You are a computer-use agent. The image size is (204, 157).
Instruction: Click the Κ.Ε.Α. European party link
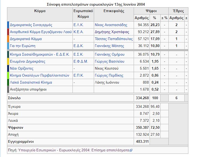pos(79,32)
